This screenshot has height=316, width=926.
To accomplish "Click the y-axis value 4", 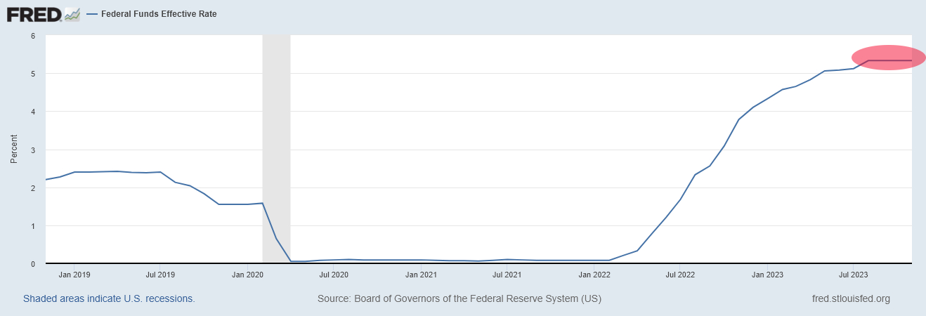I will point(33,112).
